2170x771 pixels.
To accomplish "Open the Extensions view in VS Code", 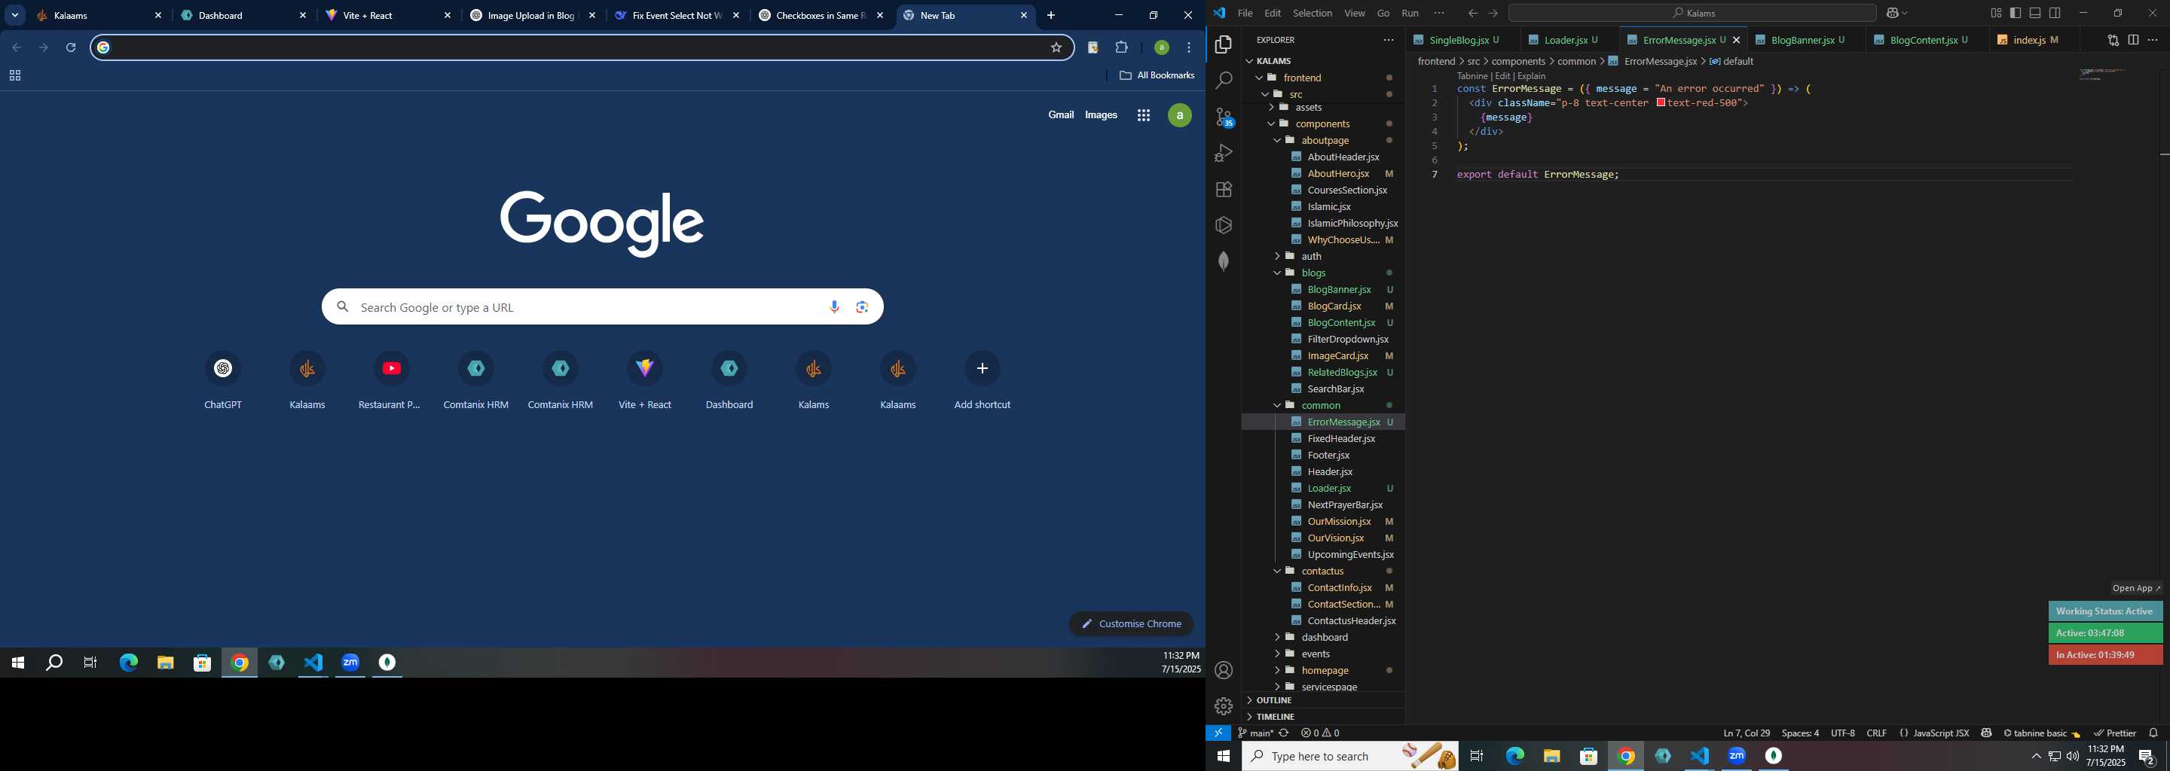I will (x=1223, y=190).
